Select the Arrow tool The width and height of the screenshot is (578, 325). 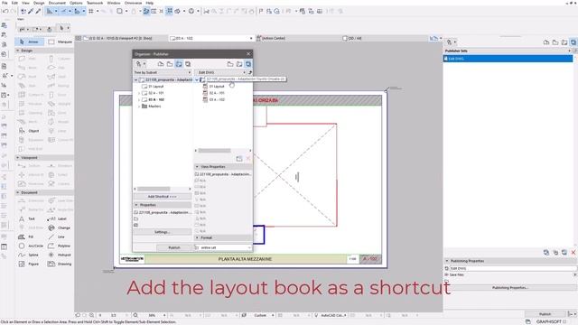pyautogui.click(x=30, y=42)
